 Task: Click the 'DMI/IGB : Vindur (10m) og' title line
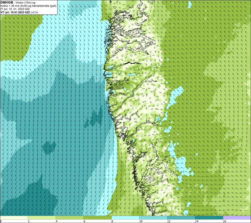[18, 3]
